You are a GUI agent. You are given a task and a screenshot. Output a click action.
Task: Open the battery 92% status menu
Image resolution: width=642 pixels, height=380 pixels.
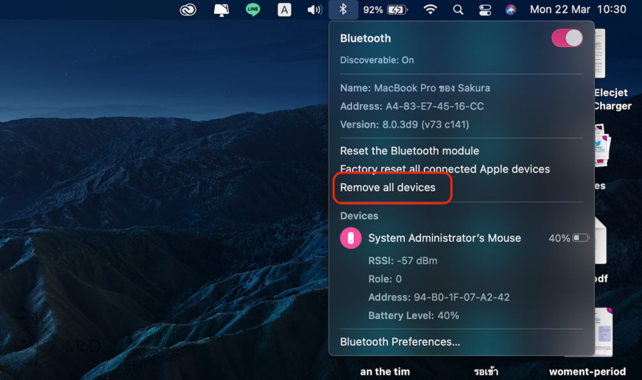click(385, 9)
